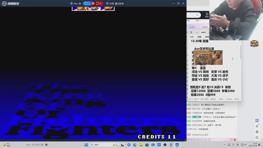This screenshot has height=148, width=263.
Task: Click the 100% zoom level in Notepad status bar
Action: (221, 99)
